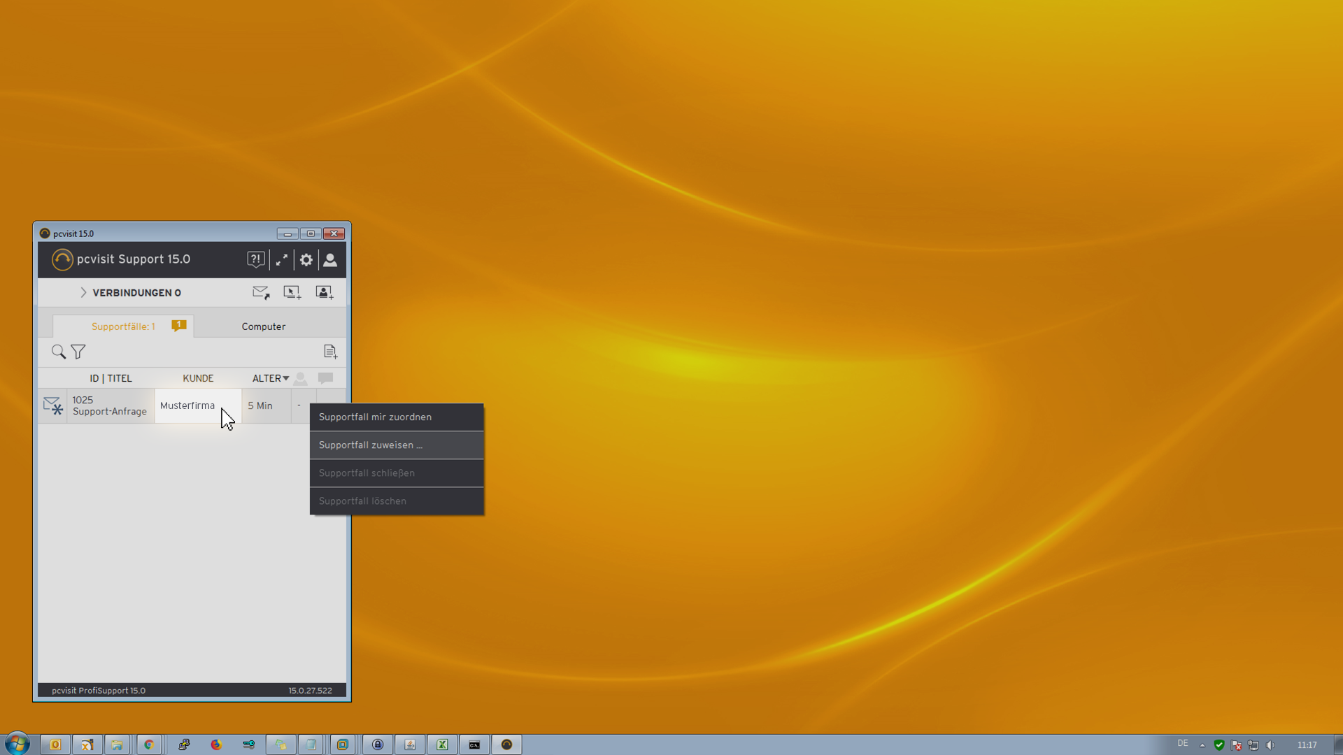Select Supportfall löschen menu entry
1343x755 pixels.
[x=397, y=501]
